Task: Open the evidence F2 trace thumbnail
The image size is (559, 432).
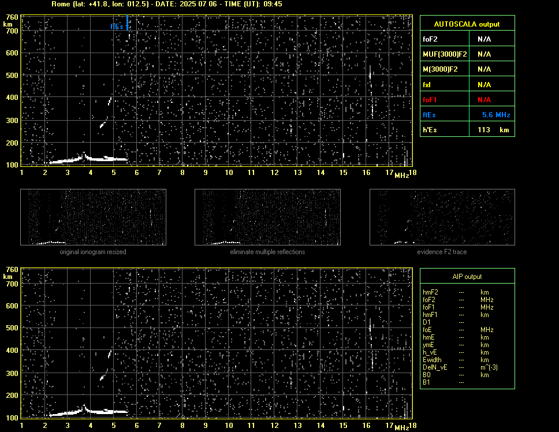Action: point(442,217)
